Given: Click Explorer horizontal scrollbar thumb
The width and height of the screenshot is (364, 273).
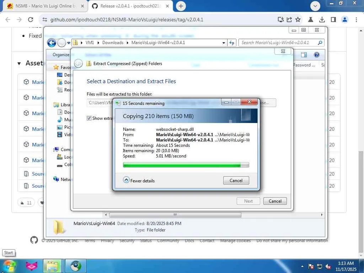Looking at the screenshot, I should (175, 215).
